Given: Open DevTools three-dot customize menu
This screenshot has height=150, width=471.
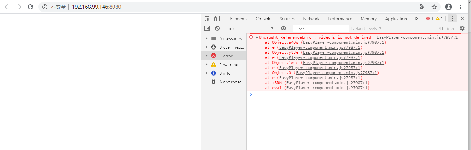Looking at the screenshot, I should coord(453,19).
